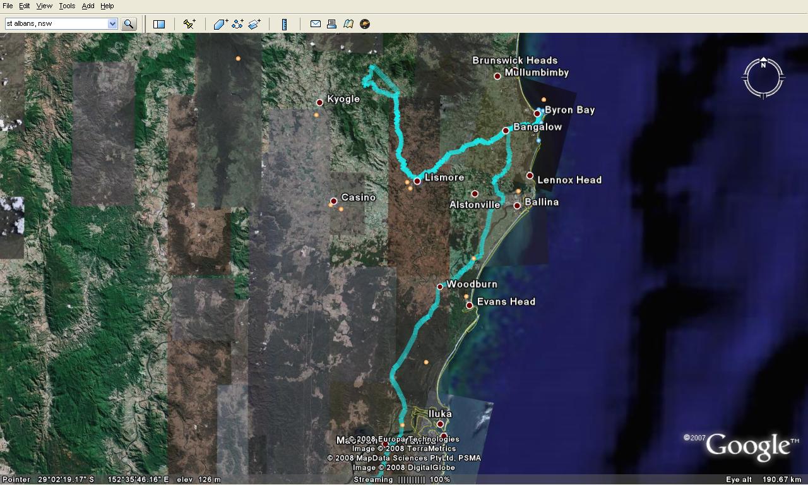The height and width of the screenshot is (485, 808).
Task: Select the Add Polygon tool
Action: 220,24
